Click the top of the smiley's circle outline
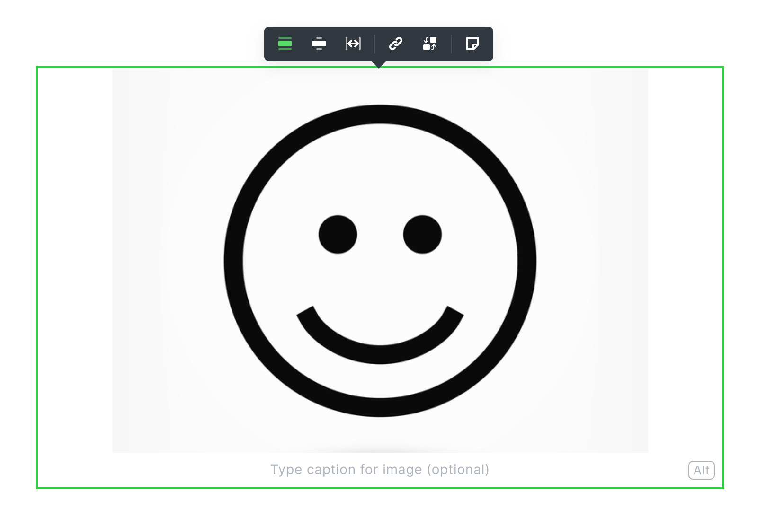This screenshot has width=766, height=527. tap(380, 114)
